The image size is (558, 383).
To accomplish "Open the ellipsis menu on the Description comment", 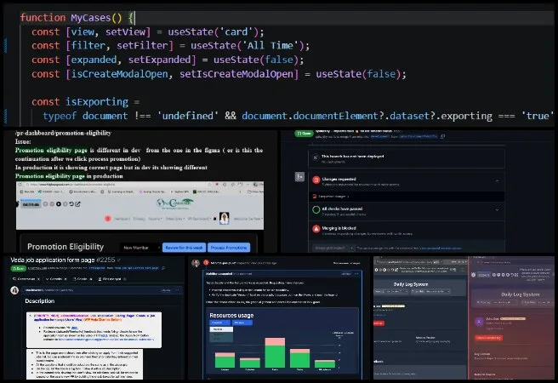I will coord(177,290).
